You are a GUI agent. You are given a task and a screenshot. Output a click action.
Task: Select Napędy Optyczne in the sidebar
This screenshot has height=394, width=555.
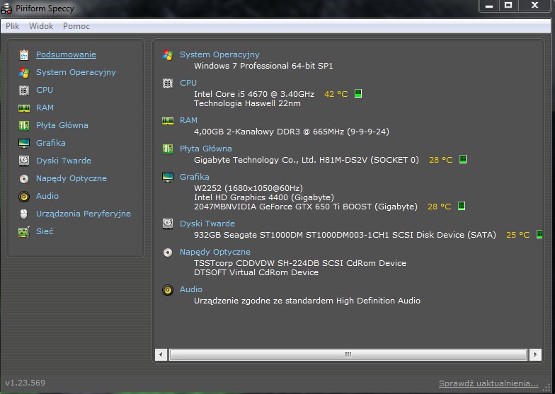click(71, 178)
